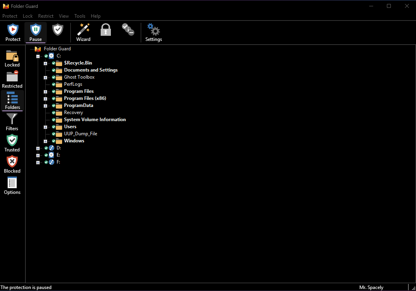Image resolution: width=416 pixels, height=291 pixels.
Task: Click the green check beside Users
Action: [53, 127]
